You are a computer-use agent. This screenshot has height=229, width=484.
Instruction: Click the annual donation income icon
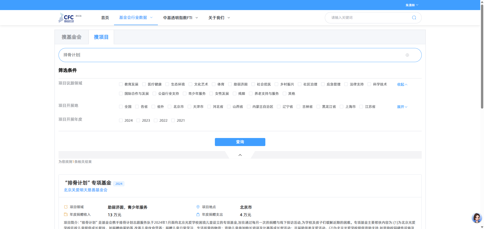pos(66,214)
